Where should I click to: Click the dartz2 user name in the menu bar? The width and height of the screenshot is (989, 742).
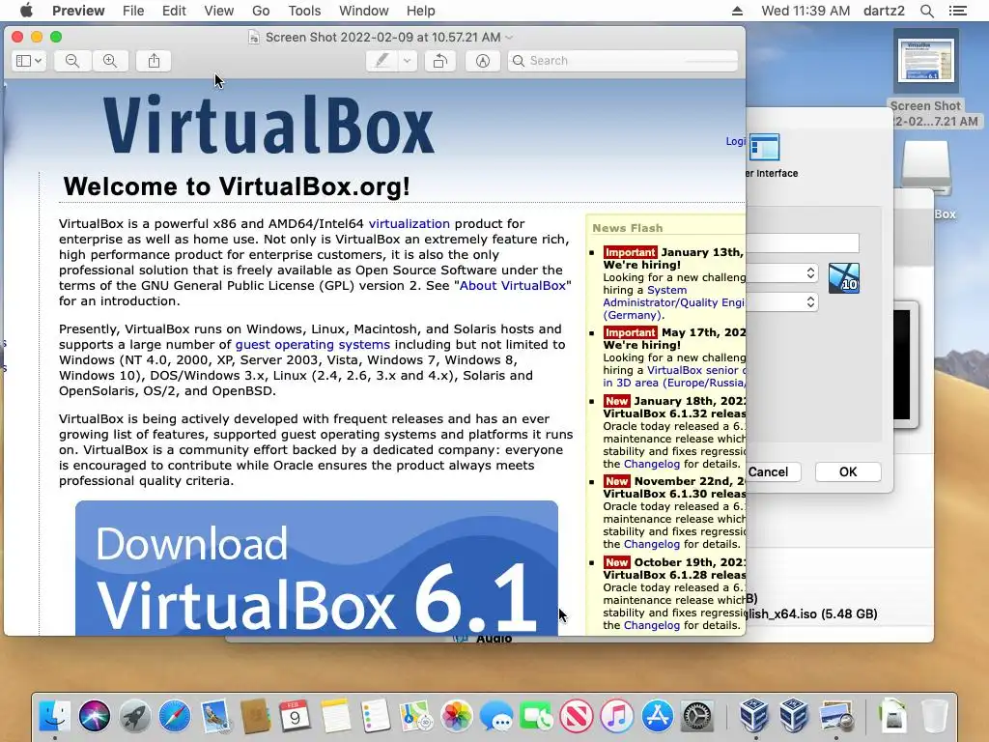[x=884, y=11]
